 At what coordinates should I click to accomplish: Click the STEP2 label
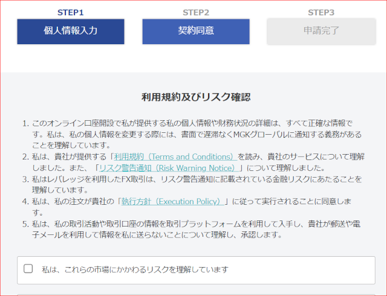[196, 12]
